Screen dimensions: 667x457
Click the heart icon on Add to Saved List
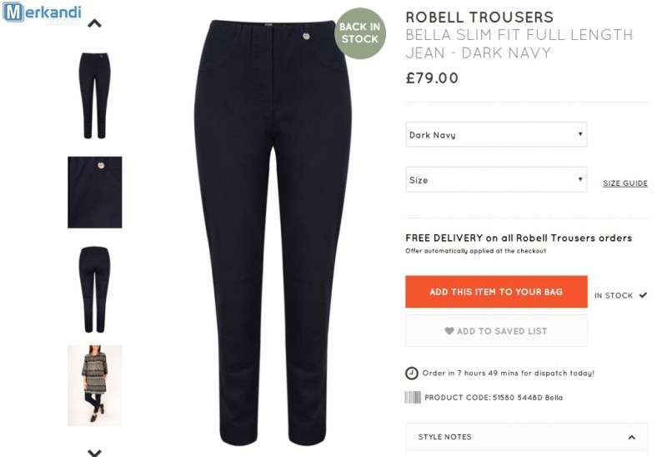(x=449, y=330)
